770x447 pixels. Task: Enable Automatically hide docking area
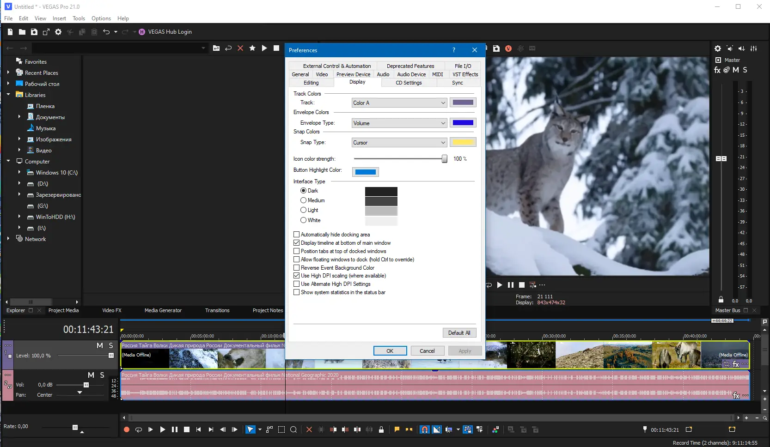[297, 235]
